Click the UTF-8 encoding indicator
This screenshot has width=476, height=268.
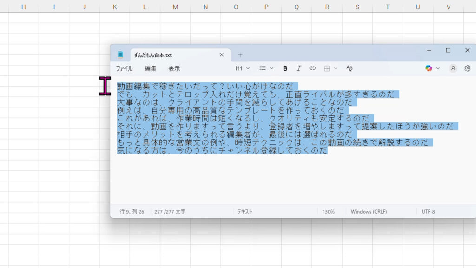428,212
